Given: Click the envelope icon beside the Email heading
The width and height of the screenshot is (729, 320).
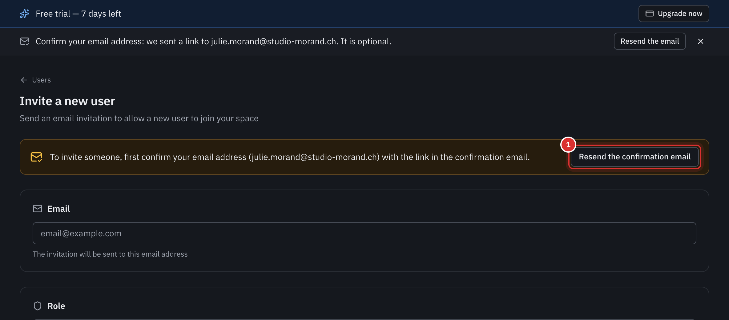Looking at the screenshot, I should click(x=38, y=209).
